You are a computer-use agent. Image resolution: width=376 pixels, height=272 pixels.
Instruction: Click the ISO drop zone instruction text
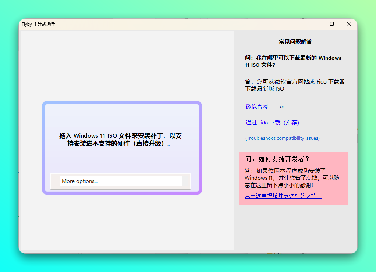coord(120,140)
